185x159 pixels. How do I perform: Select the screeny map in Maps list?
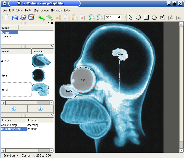tap(6, 36)
